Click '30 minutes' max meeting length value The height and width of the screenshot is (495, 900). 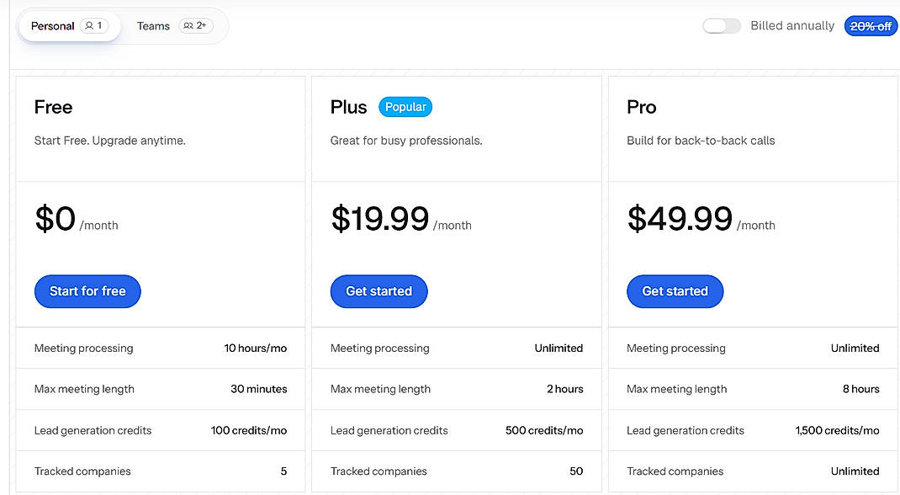259,389
